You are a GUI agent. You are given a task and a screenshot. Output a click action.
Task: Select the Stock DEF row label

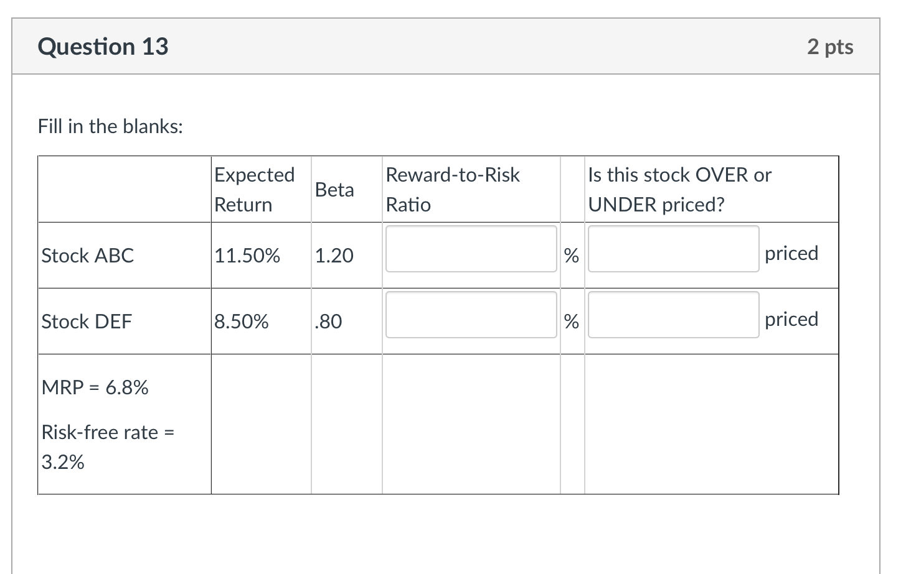pos(87,322)
